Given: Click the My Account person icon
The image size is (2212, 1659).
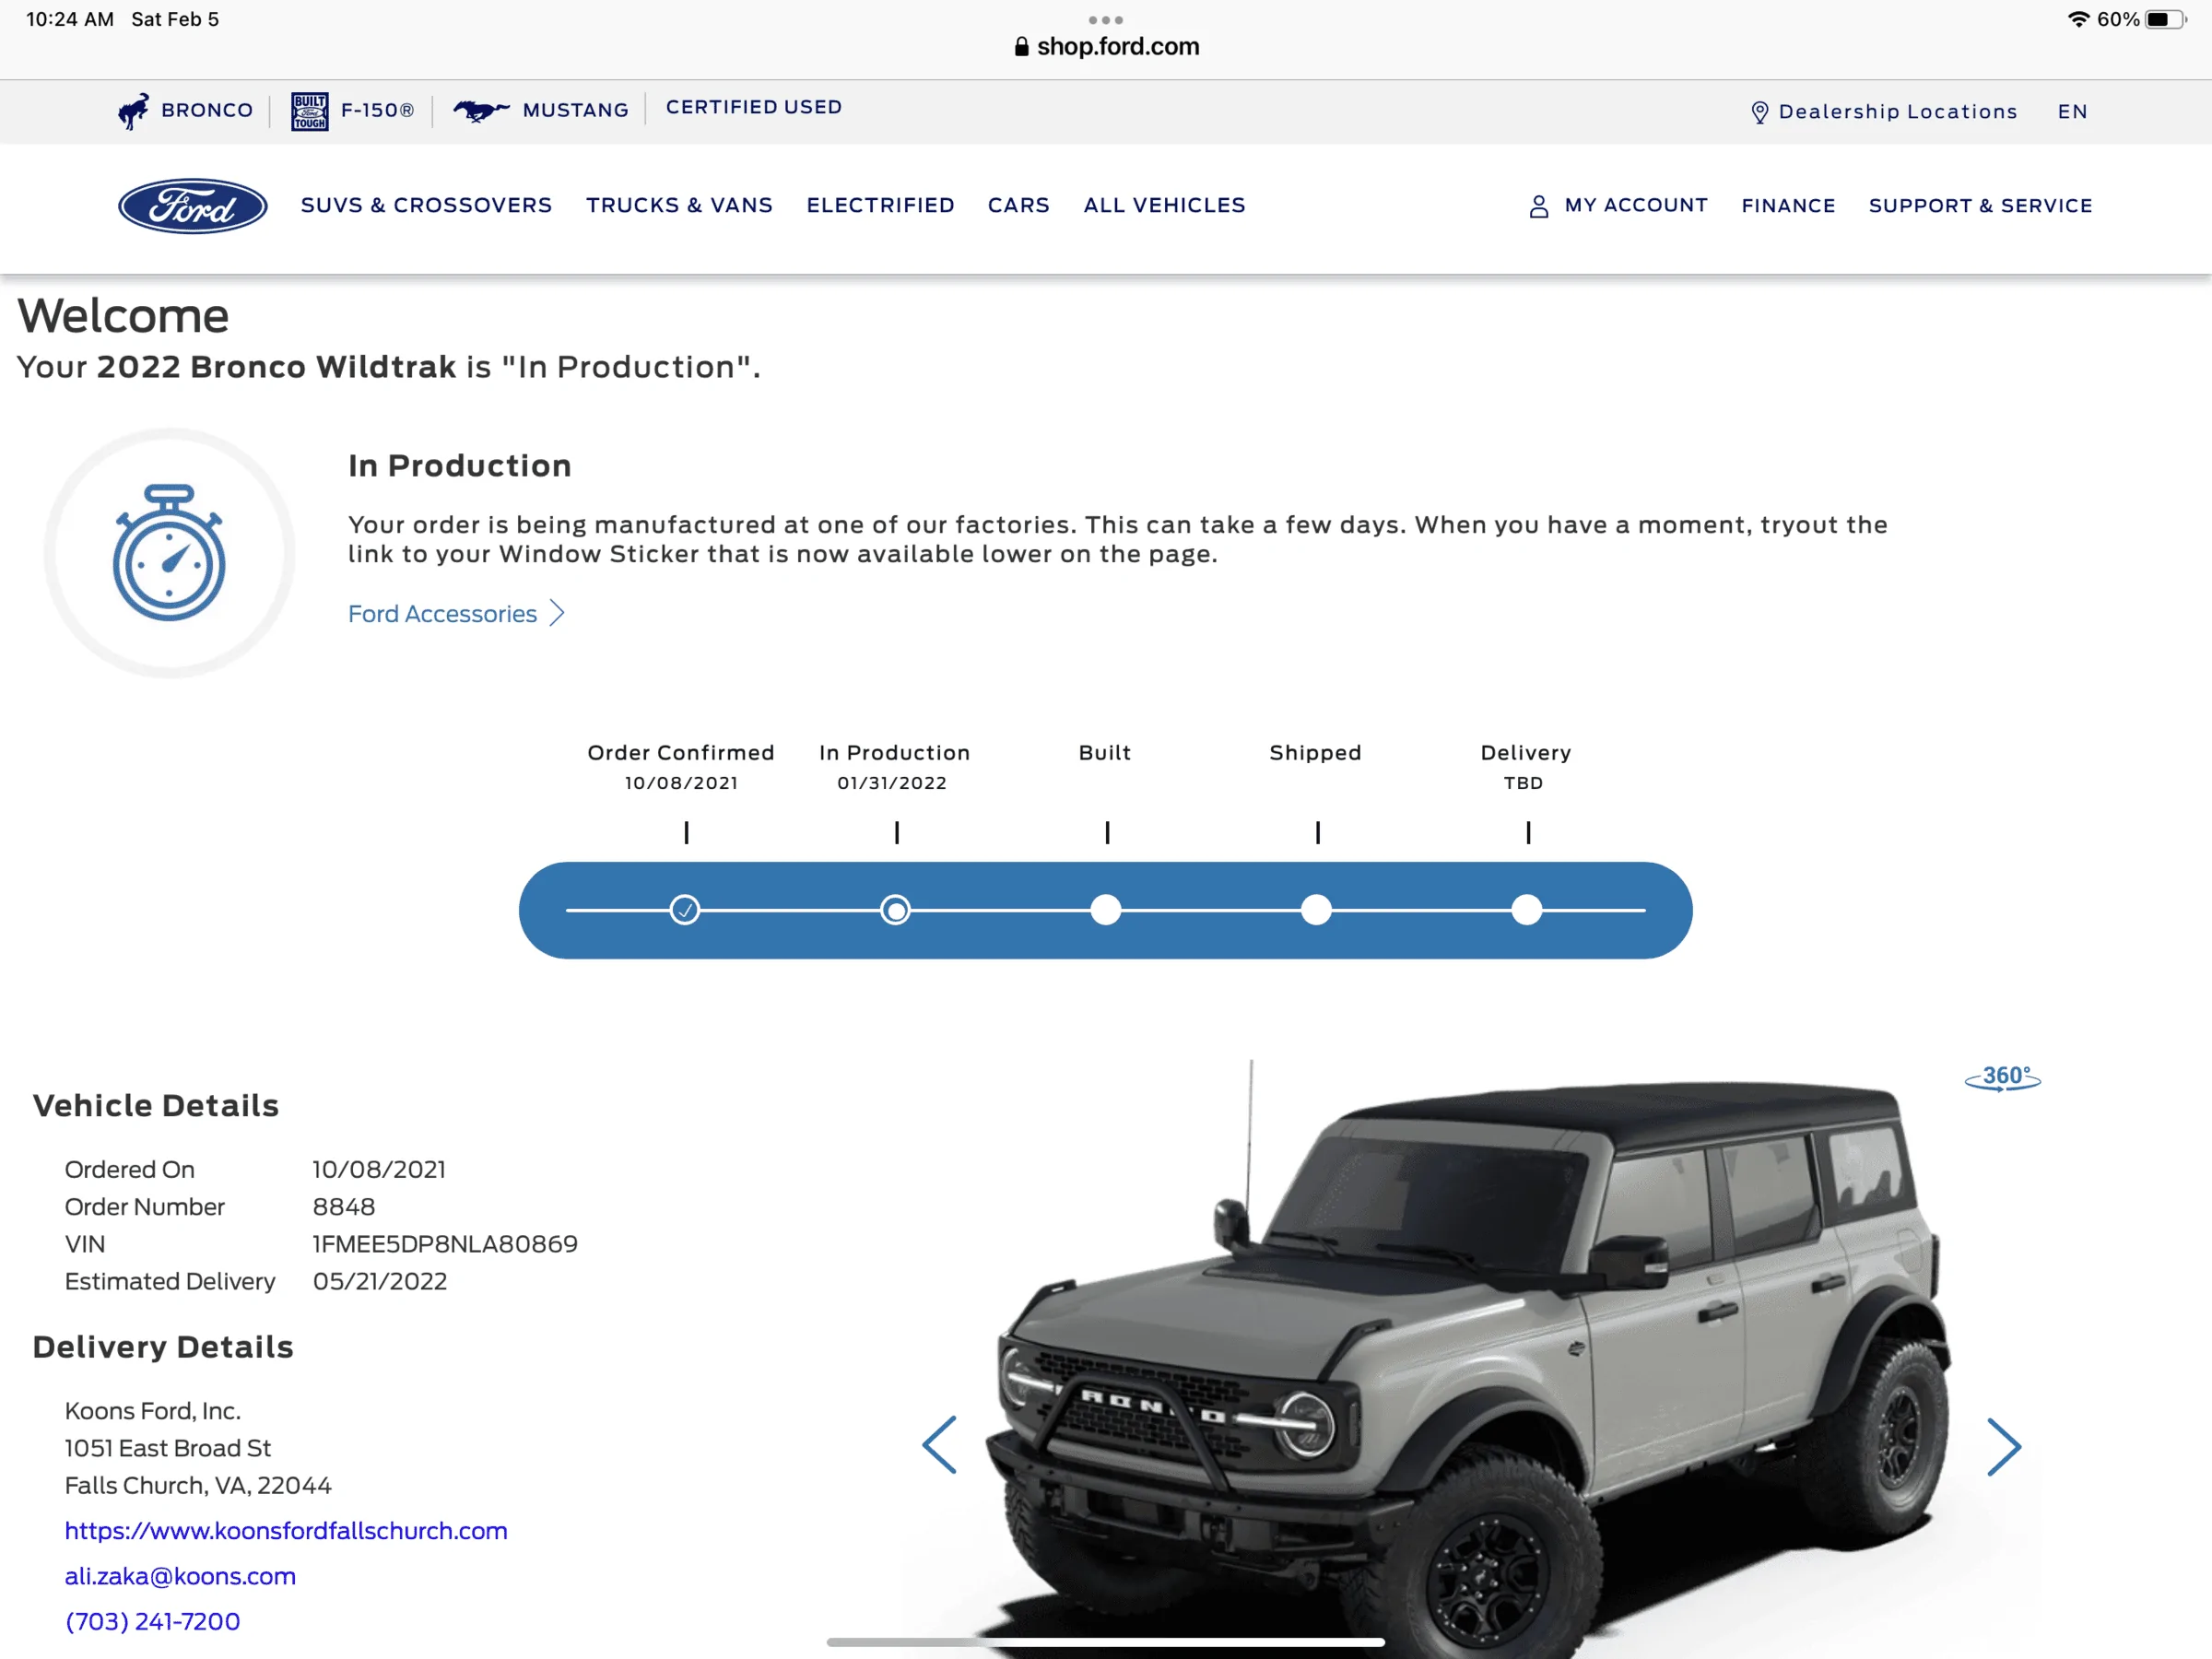Looking at the screenshot, I should (1539, 206).
